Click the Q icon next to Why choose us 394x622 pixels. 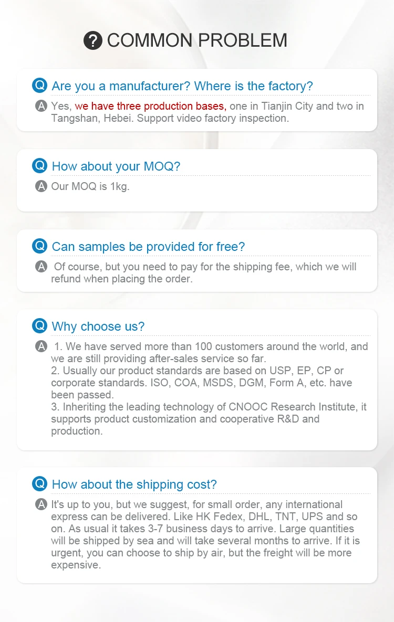[x=39, y=325]
